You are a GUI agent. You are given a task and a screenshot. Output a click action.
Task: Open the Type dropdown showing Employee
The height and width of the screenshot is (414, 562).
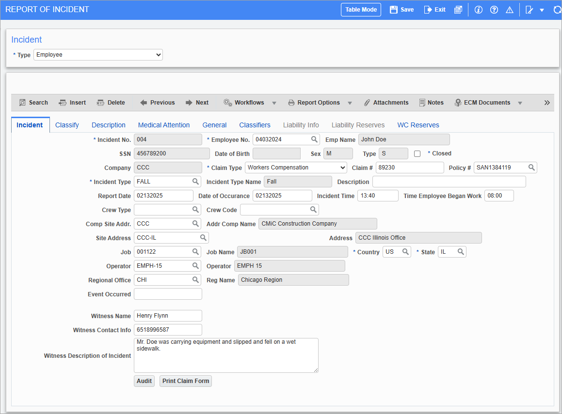98,55
